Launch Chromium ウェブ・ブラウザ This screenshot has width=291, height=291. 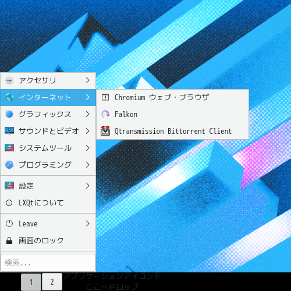[x=172, y=97]
